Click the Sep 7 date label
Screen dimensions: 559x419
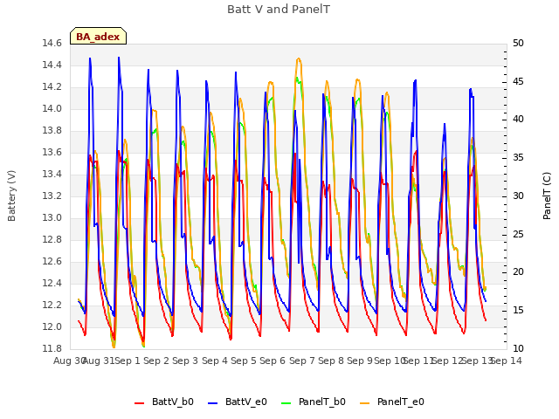302,361
